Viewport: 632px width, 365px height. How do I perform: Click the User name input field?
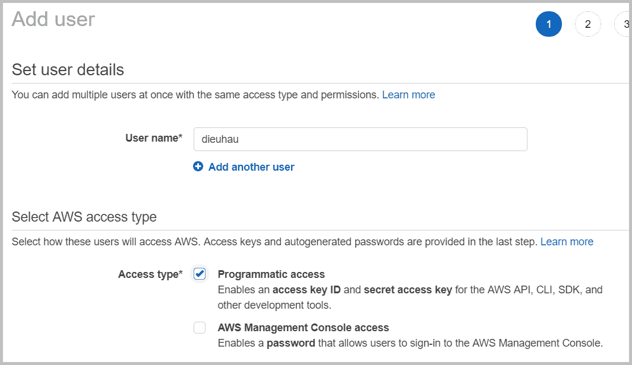(361, 139)
